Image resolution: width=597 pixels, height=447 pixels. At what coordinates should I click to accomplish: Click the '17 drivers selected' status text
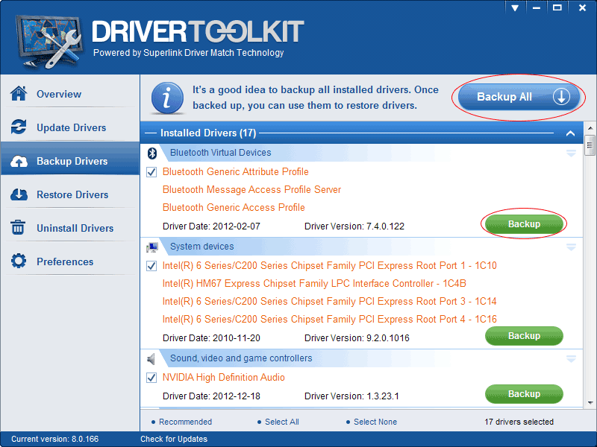pos(519,422)
